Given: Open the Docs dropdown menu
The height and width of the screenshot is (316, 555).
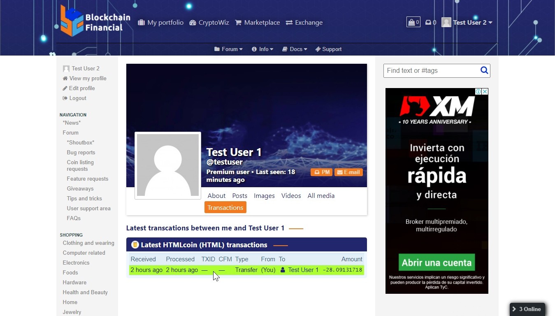Looking at the screenshot, I should [295, 49].
